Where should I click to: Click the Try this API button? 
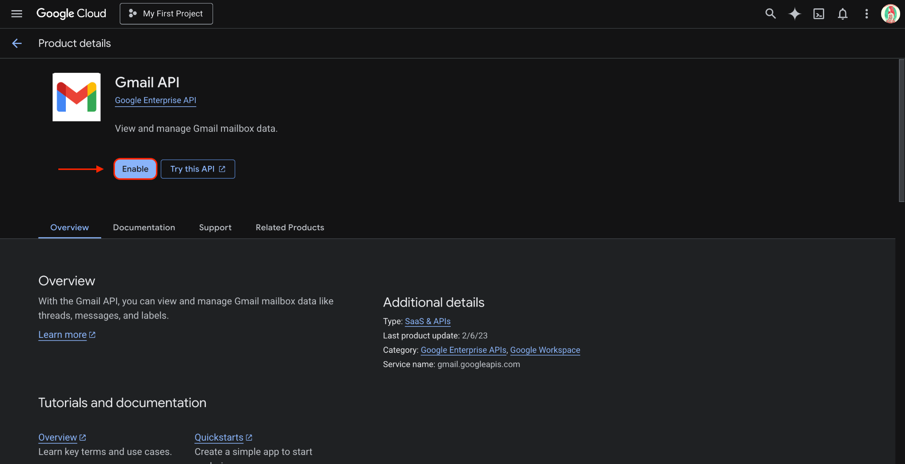click(x=198, y=169)
